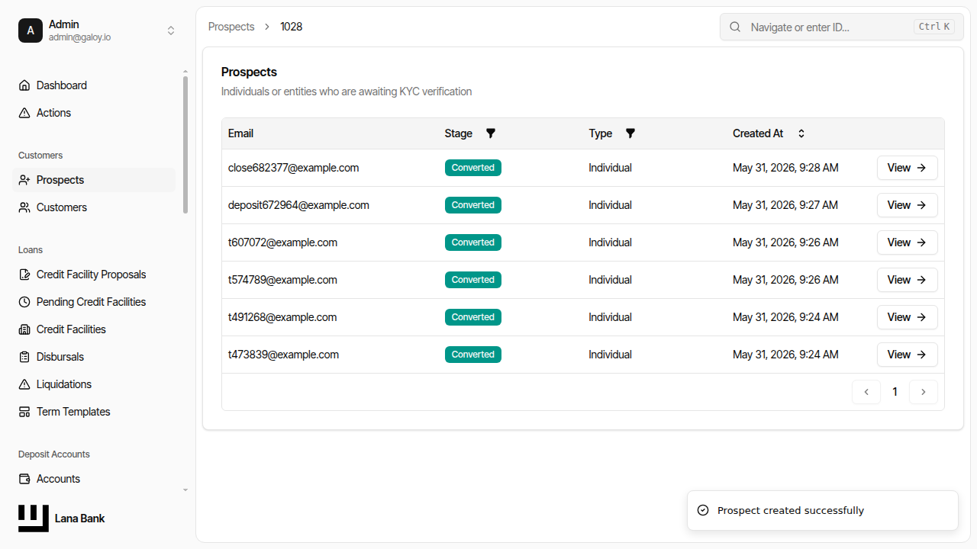Open the Term Templates menu item

click(94, 412)
